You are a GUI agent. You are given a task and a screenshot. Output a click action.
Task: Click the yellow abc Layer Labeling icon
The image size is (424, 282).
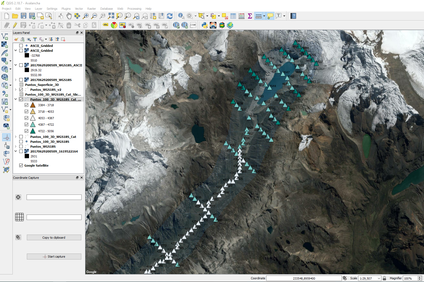pos(105,25)
